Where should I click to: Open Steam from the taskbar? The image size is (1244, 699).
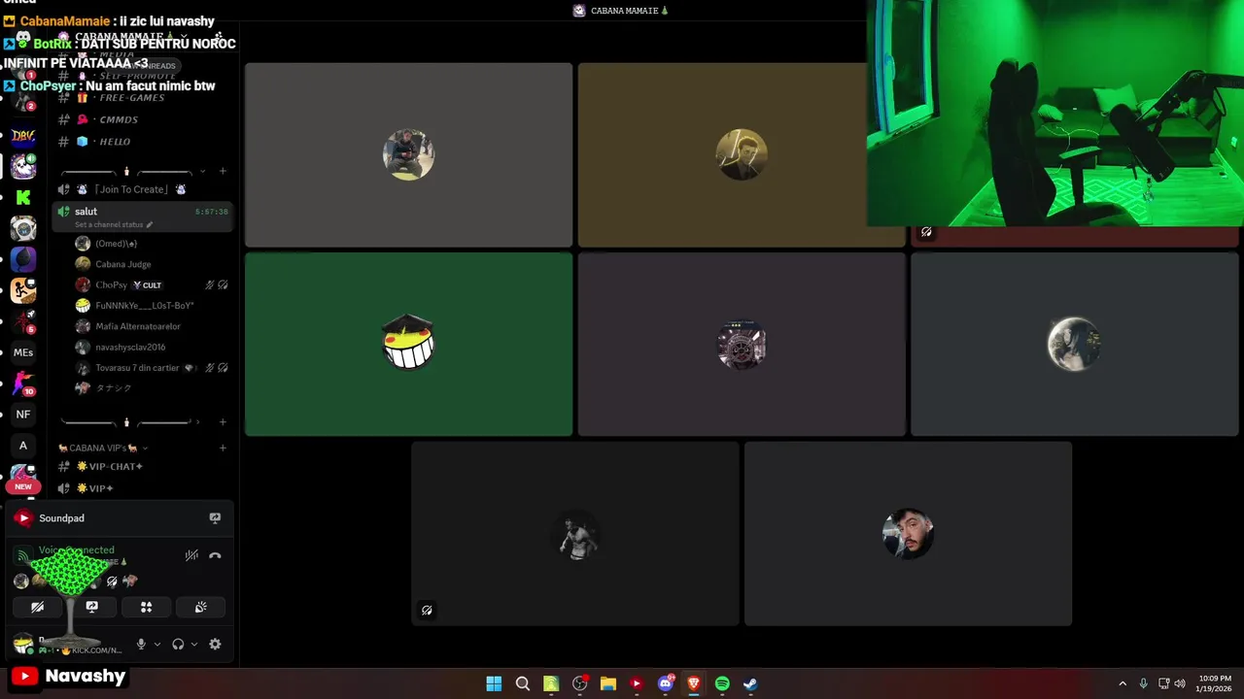coord(750,683)
